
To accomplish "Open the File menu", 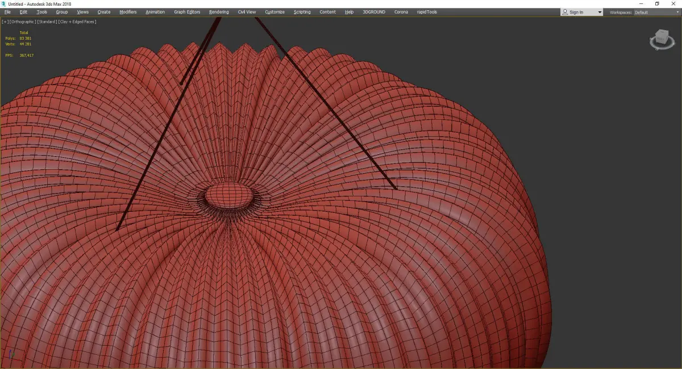I will point(7,12).
